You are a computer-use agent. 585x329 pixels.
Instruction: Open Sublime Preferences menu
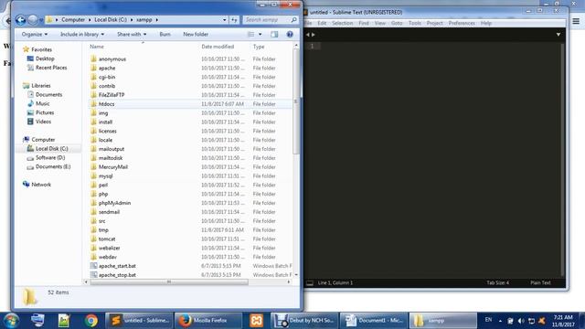pos(462,23)
